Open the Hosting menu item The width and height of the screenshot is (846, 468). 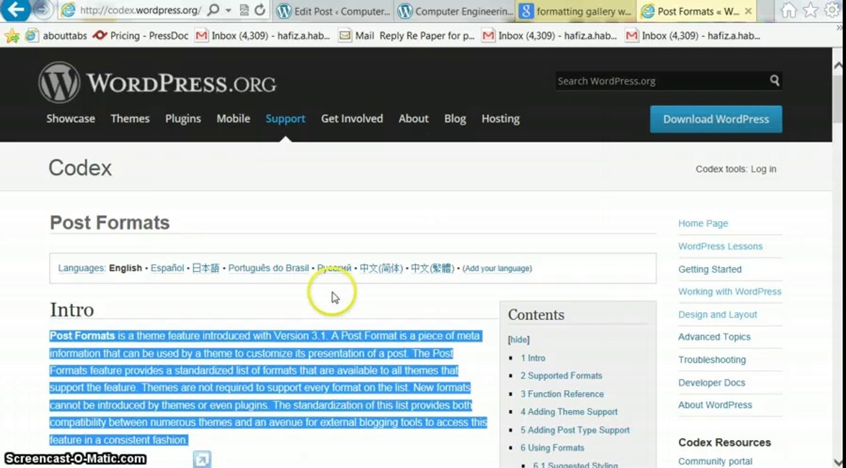tap(500, 118)
